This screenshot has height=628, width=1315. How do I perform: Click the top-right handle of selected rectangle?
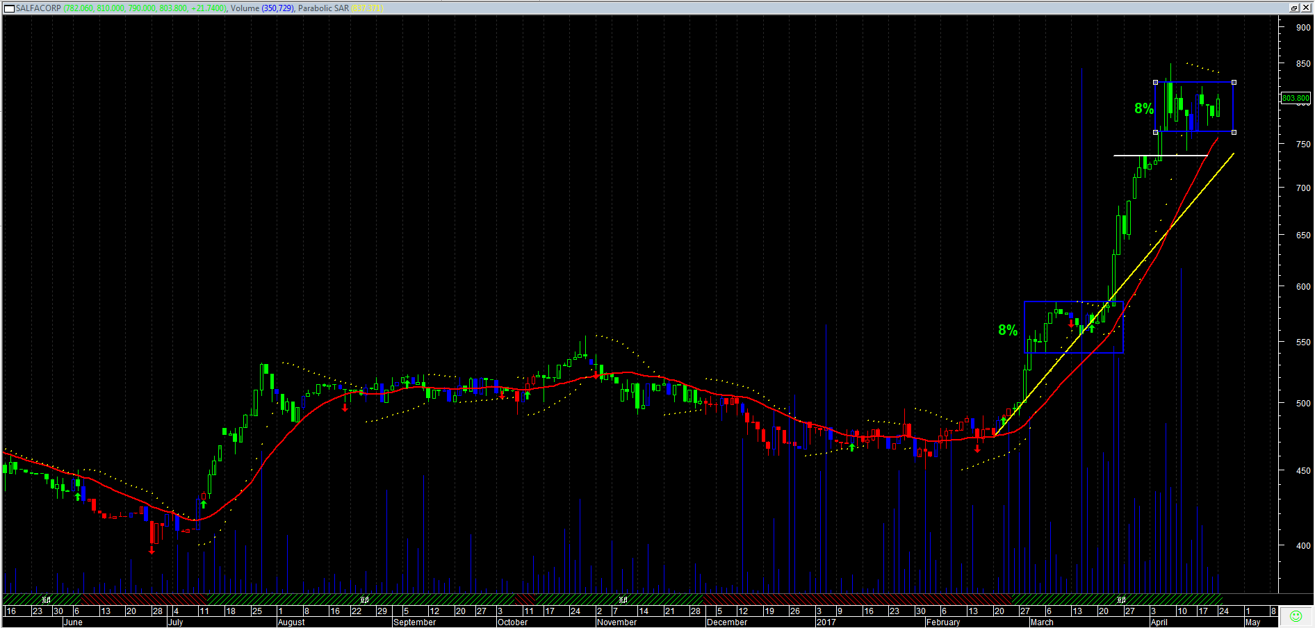tap(1234, 83)
